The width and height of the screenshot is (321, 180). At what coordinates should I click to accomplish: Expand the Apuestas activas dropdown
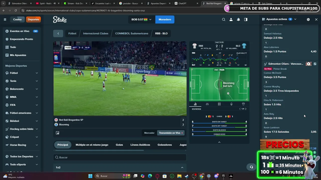coord(295,19)
